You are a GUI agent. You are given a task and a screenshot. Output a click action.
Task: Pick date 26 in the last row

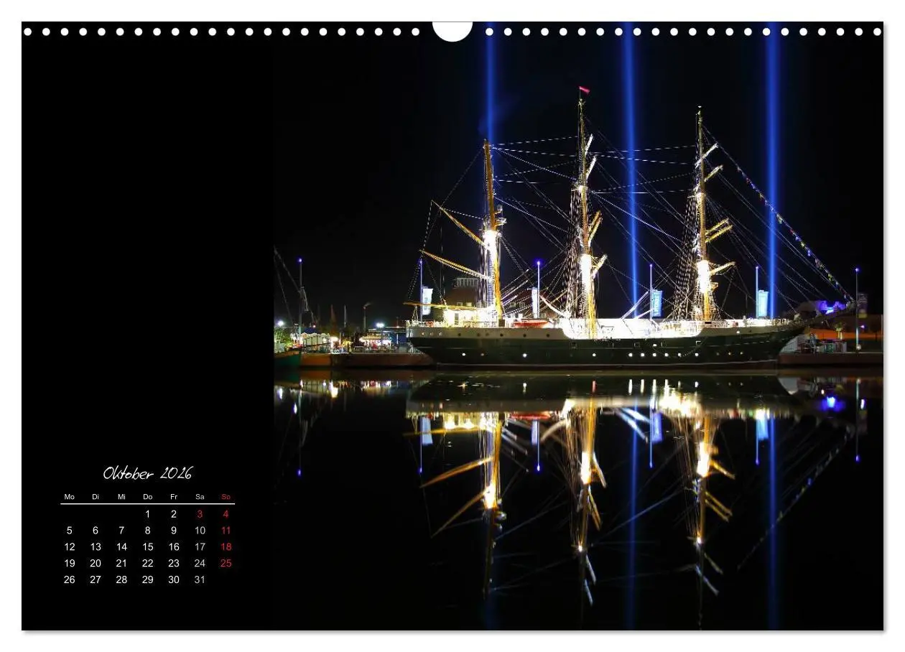click(x=70, y=580)
